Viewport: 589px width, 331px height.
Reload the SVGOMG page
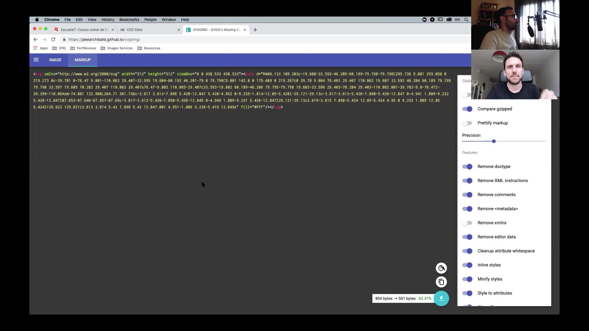53,40
